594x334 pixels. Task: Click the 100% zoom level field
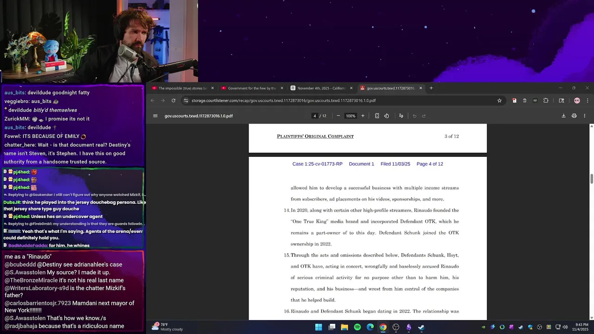[350, 116]
